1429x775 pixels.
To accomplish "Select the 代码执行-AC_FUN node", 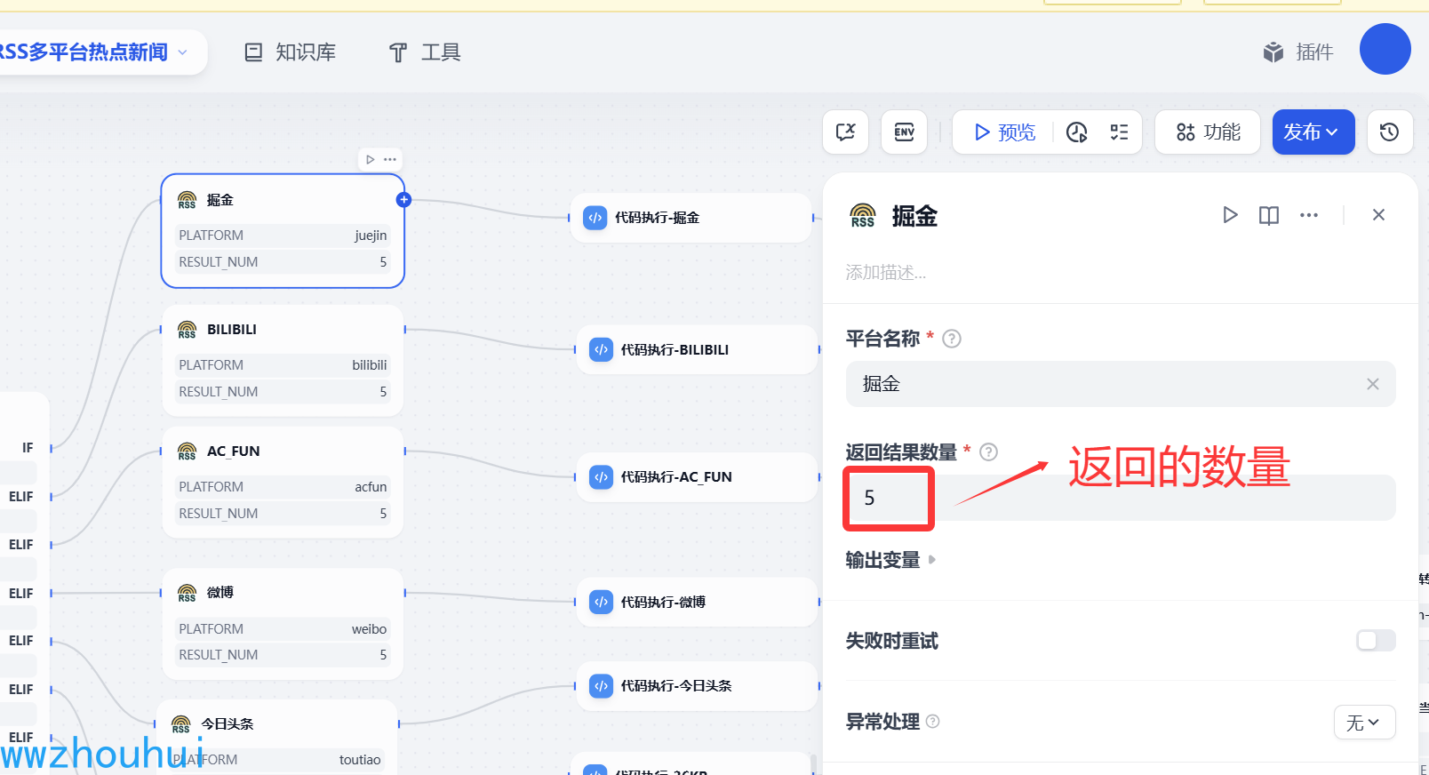I will point(697,477).
